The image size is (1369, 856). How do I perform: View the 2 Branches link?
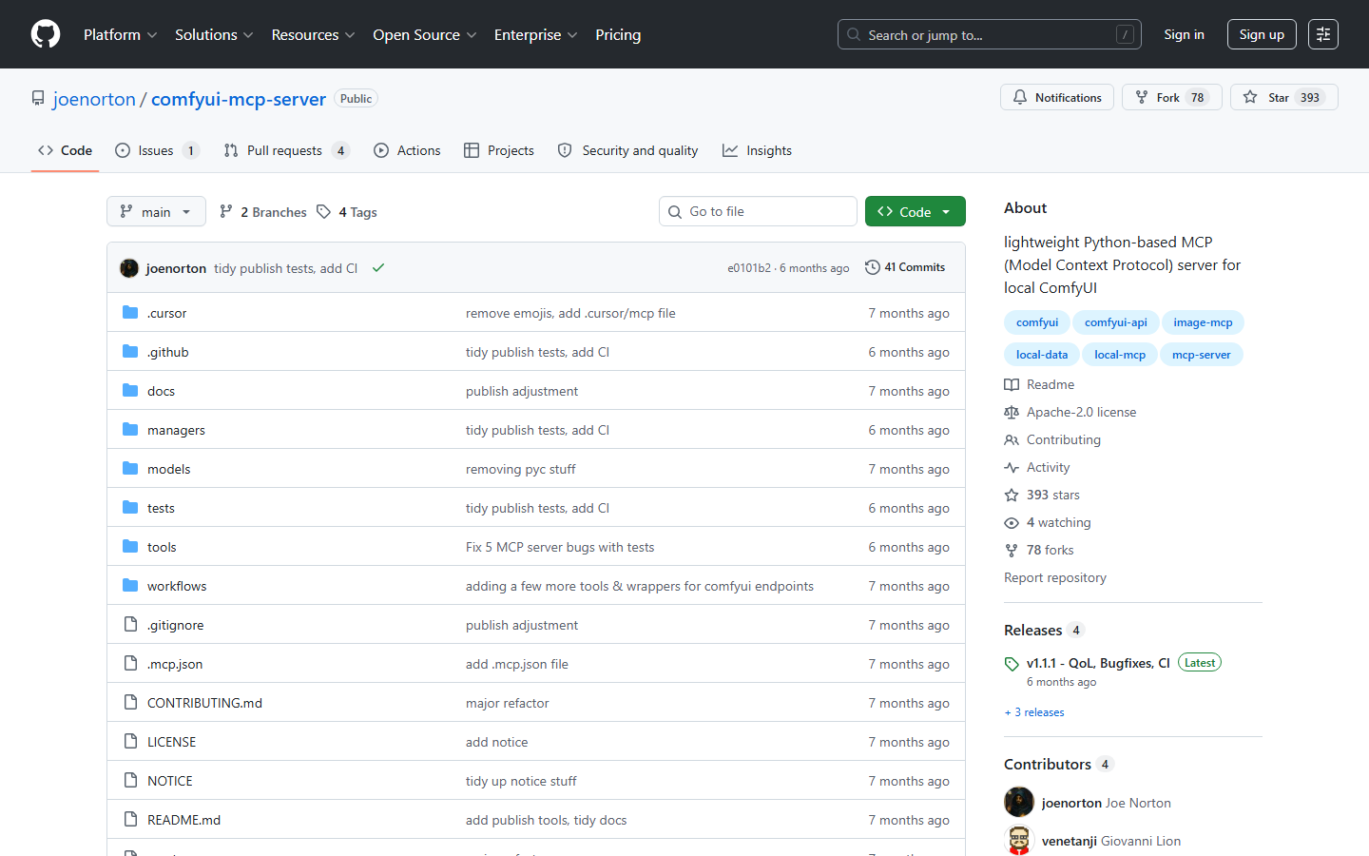pos(263,212)
